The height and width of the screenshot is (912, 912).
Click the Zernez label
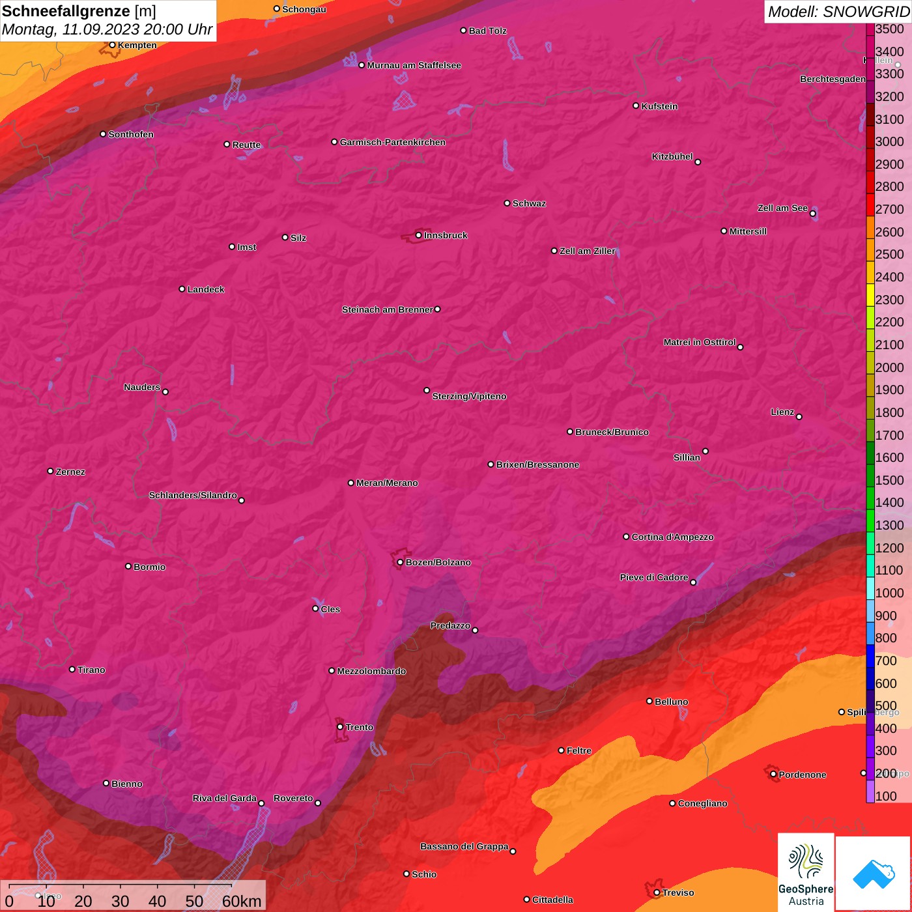click(x=70, y=472)
